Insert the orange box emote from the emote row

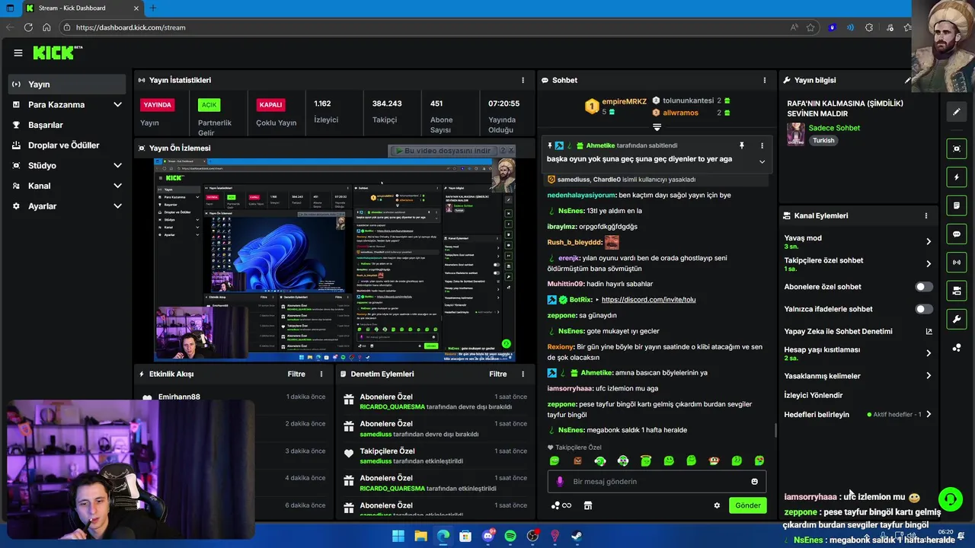click(577, 460)
